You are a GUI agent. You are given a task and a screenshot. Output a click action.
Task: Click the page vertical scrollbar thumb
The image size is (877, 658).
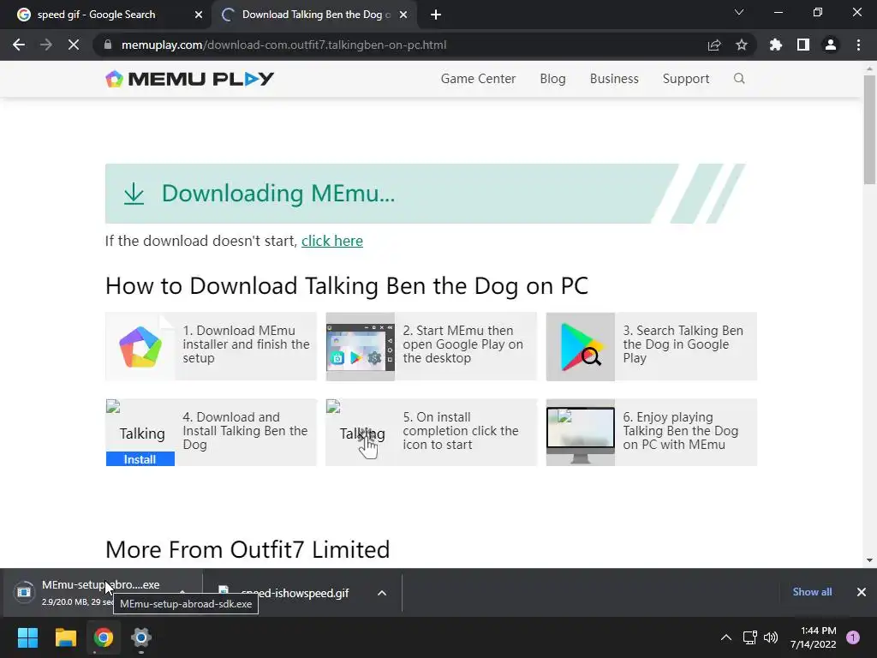(x=869, y=130)
